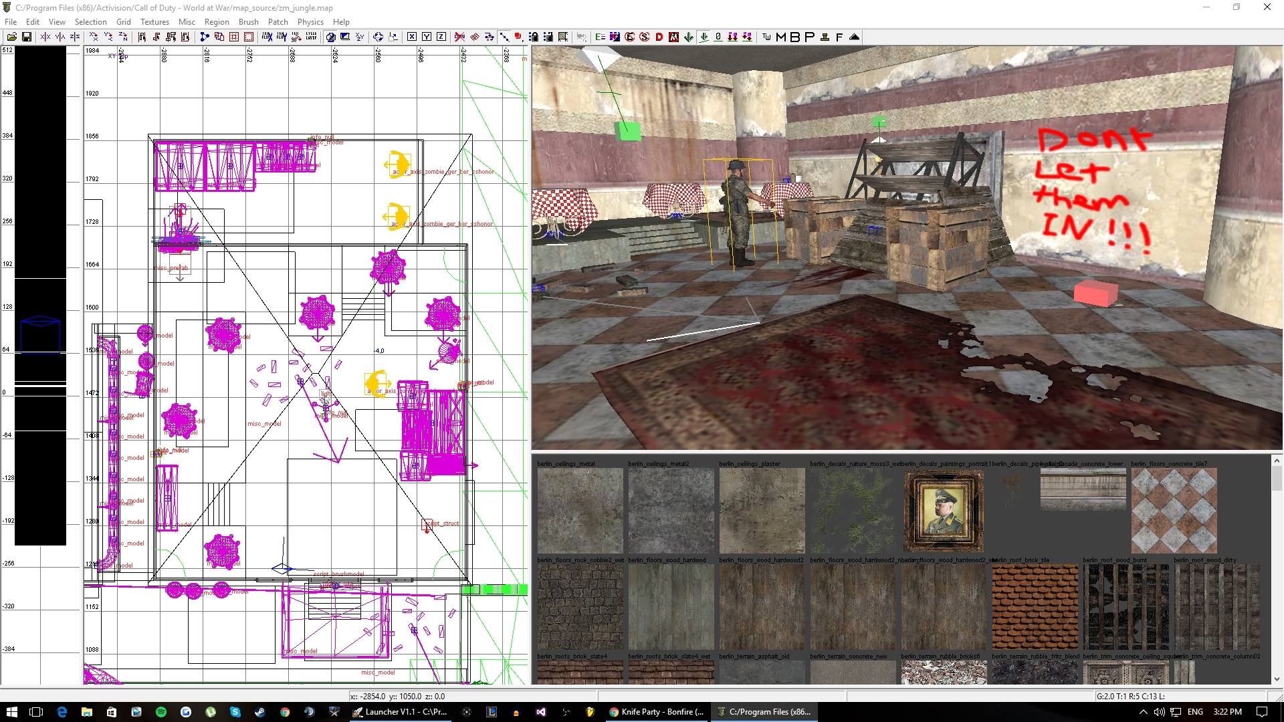Open the Physics menu
This screenshot has height=722, width=1284.
point(310,21)
